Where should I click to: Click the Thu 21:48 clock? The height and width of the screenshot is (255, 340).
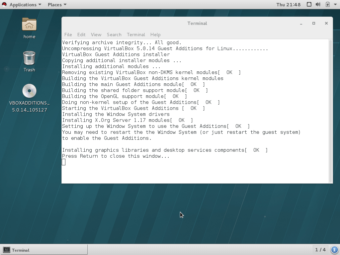pos(289,5)
